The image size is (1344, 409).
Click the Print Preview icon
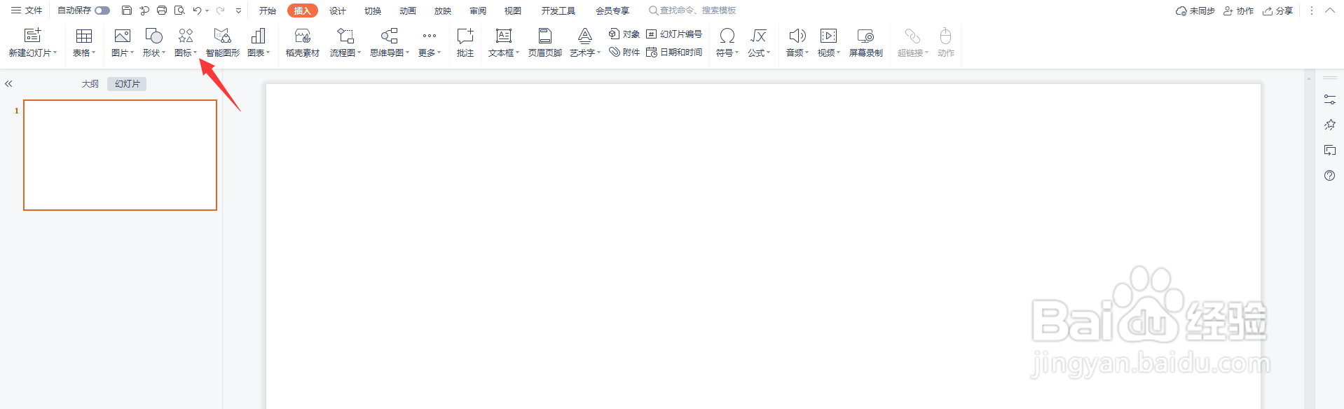point(179,11)
